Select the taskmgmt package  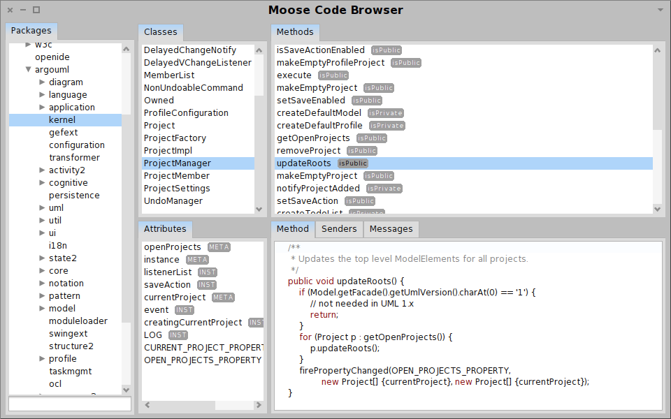[70, 372]
